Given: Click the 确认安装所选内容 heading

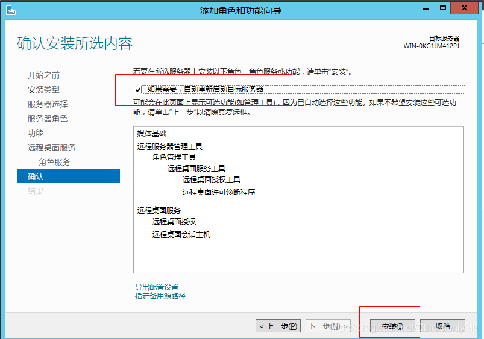Looking at the screenshot, I should [x=75, y=43].
